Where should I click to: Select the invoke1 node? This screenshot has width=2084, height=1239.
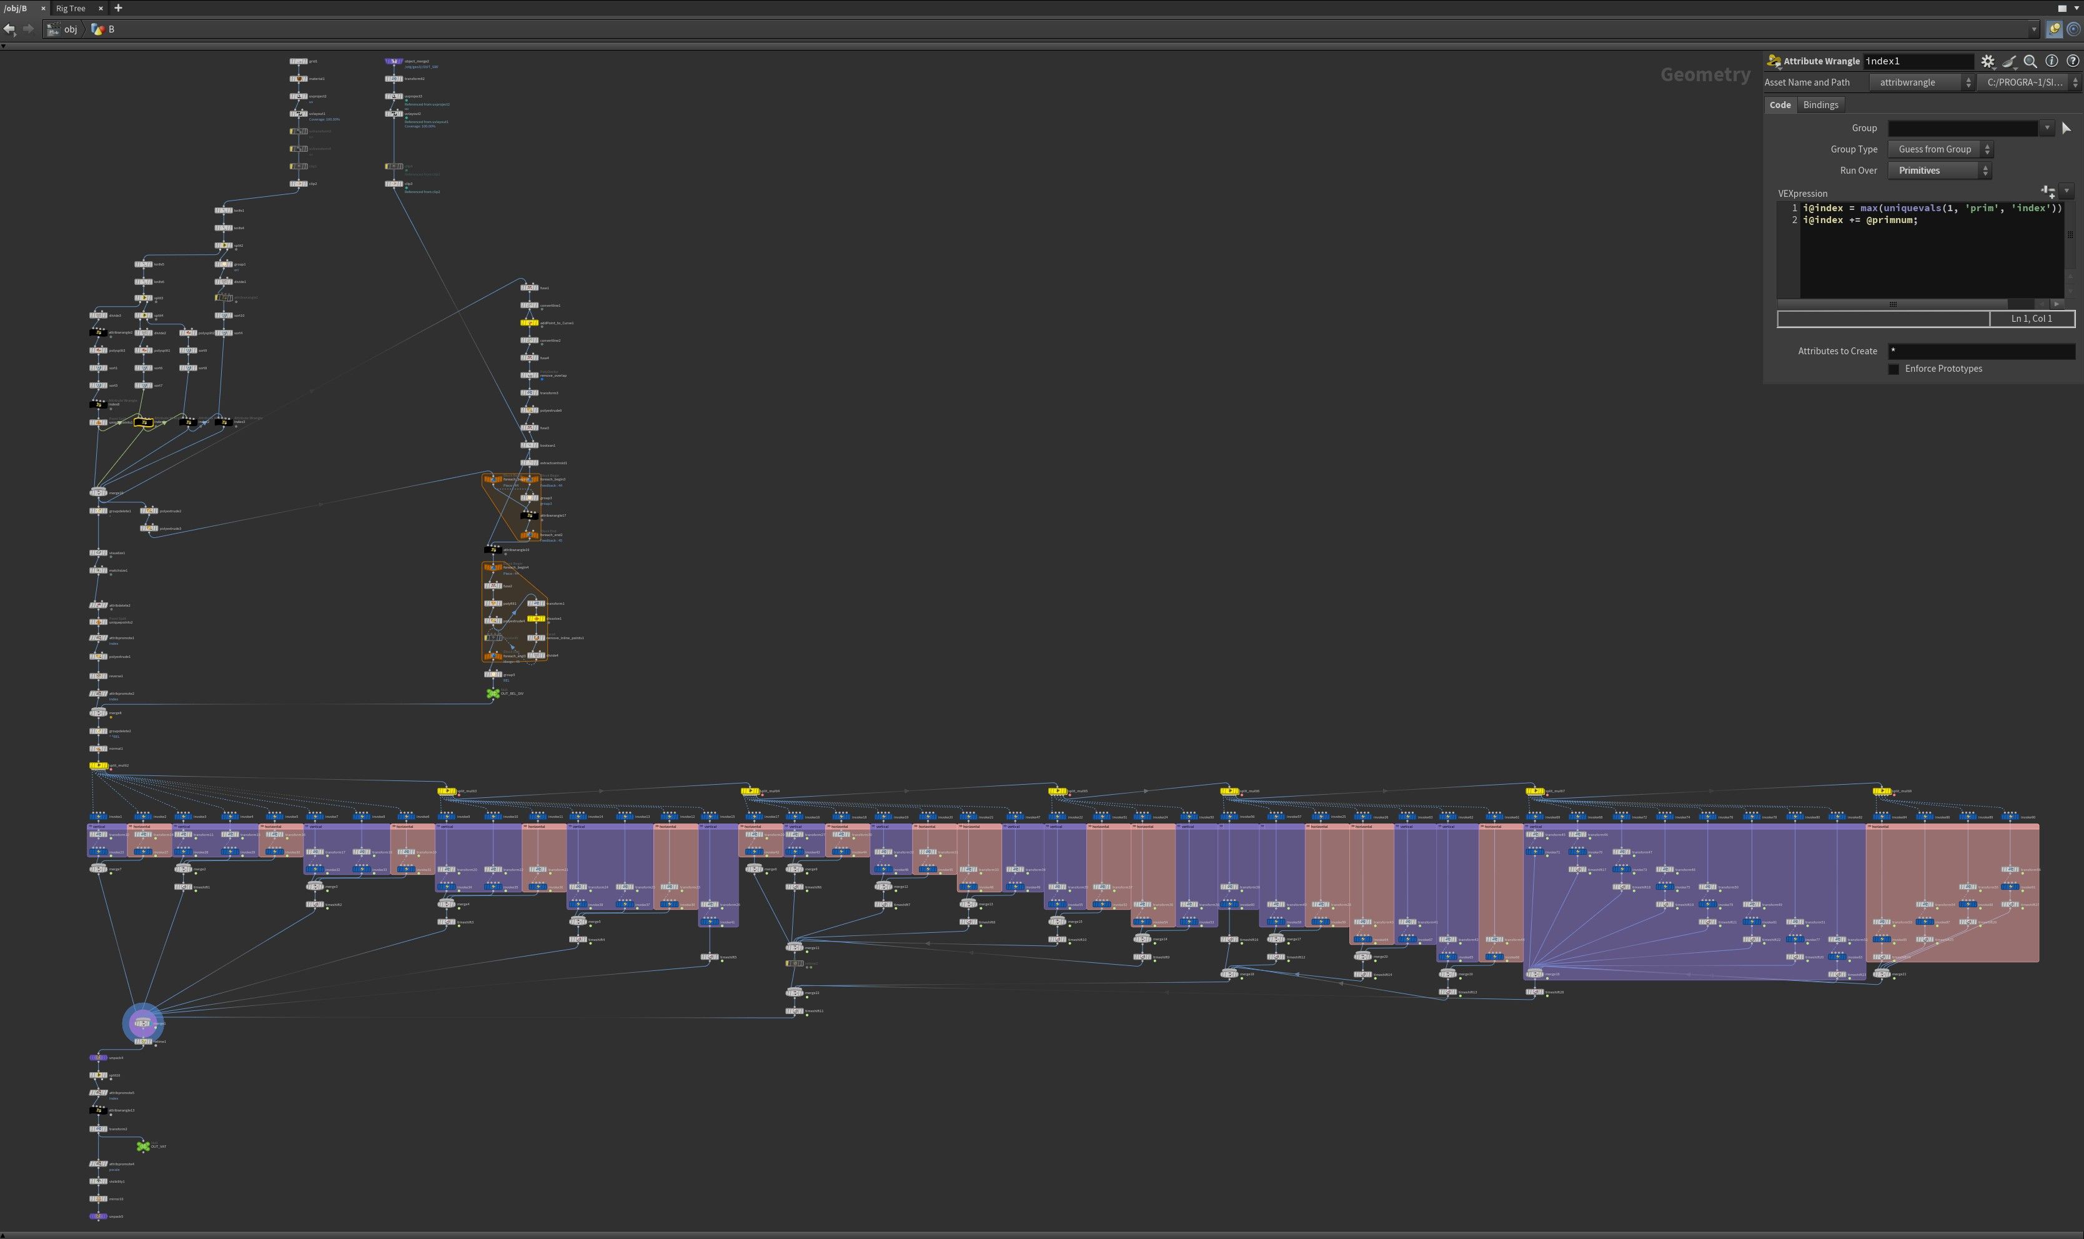coord(97,817)
